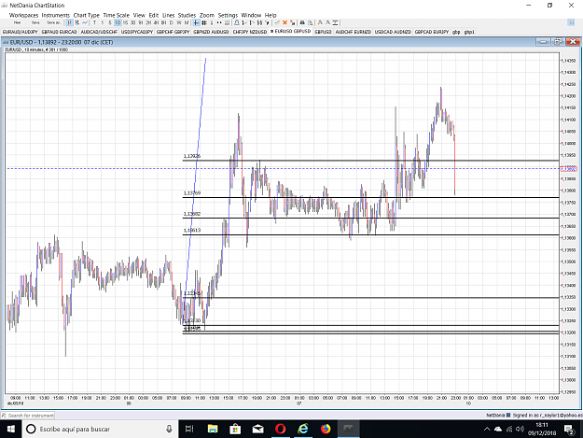Image resolution: width=583 pixels, height=438 pixels.
Task: Click the 1,13613 horizontal line label
Action: pos(192,230)
